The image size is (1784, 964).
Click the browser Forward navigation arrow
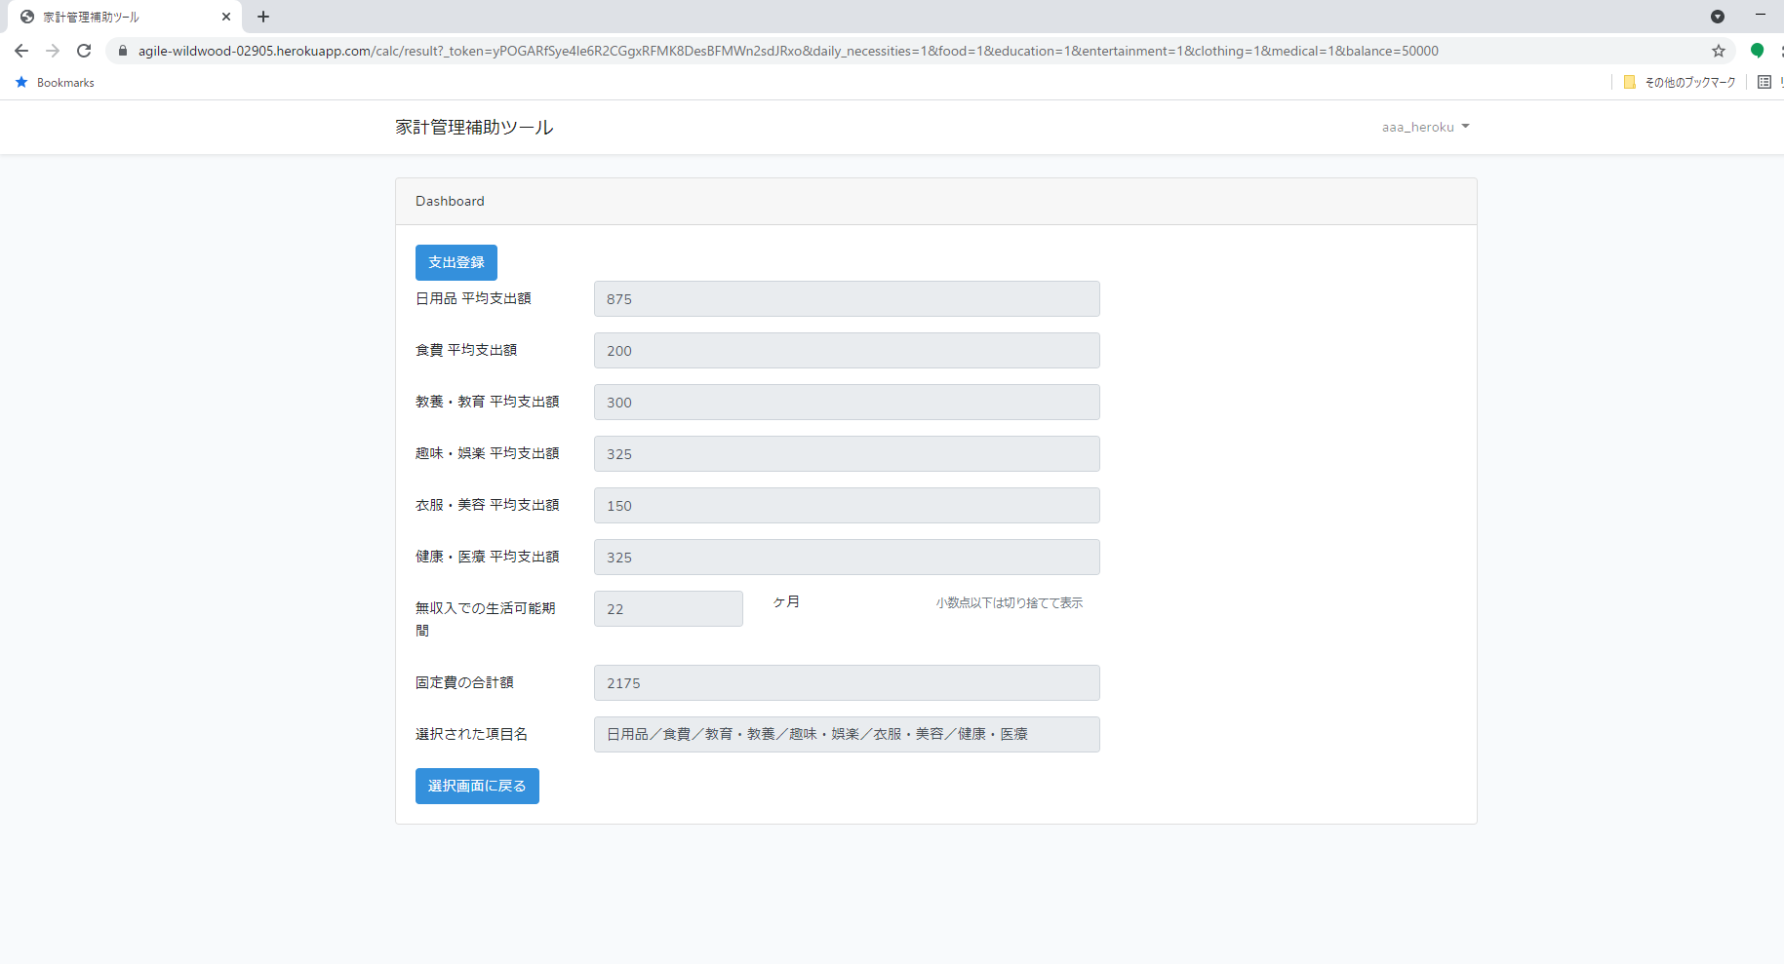(x=53, y=50)
